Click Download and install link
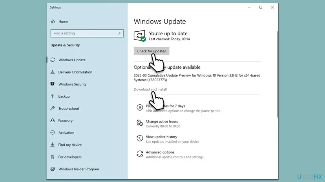The image size is (325, 182). (150, 89)
